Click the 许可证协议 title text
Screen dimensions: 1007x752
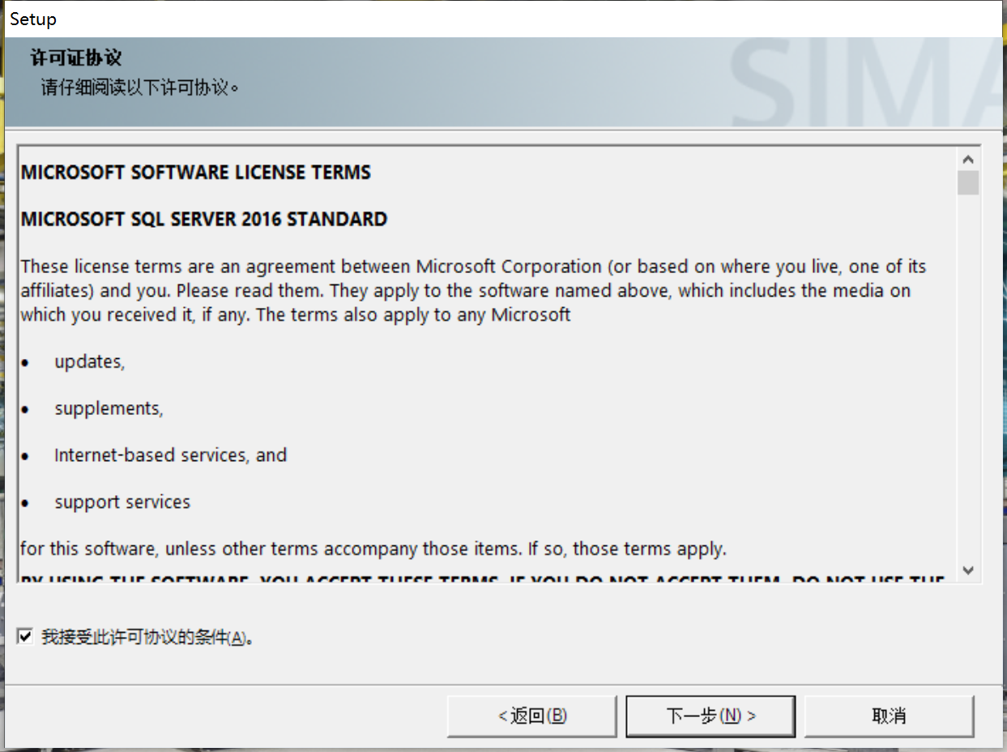tap(75, 58)
